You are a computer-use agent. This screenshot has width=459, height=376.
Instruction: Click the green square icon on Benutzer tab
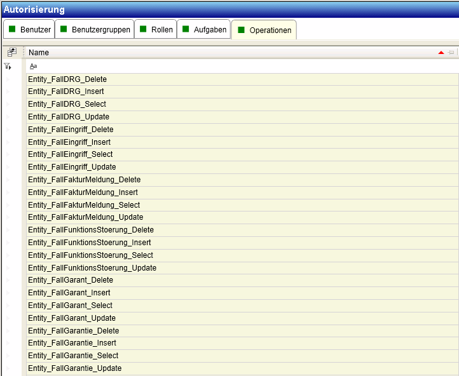(11, 30)
